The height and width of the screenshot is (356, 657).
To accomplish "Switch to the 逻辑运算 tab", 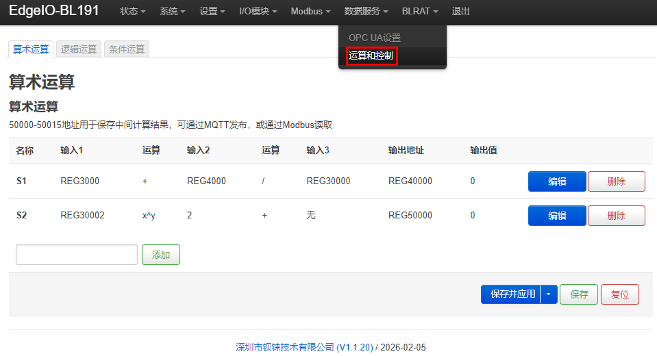I will [79, 49].
